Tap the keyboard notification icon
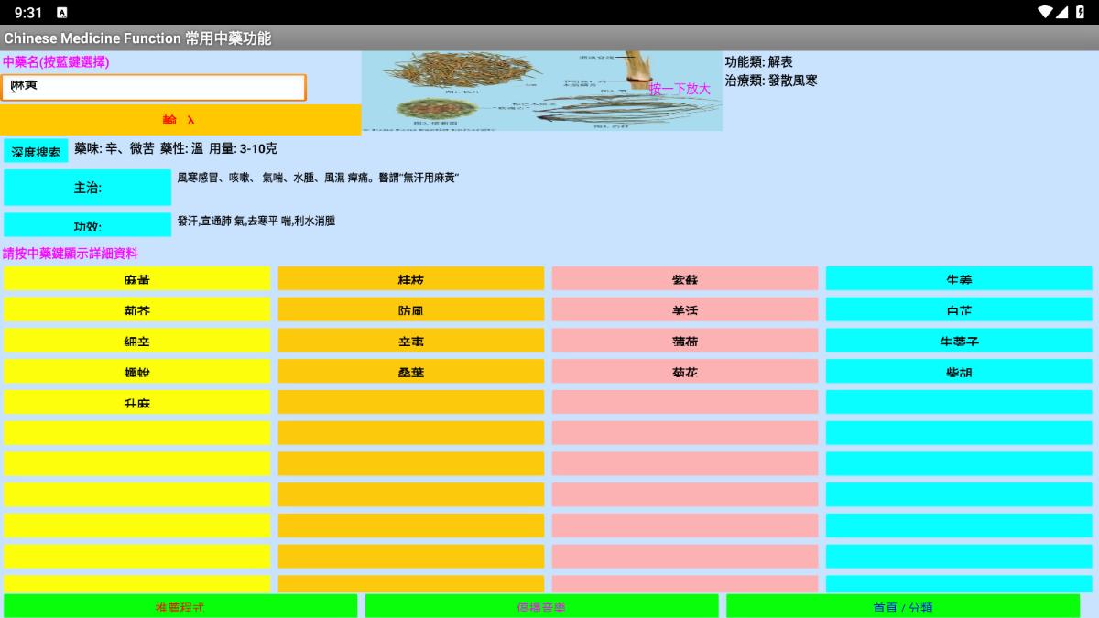The width and height of the screenshot is (1099, 618). tap(61, 13)
